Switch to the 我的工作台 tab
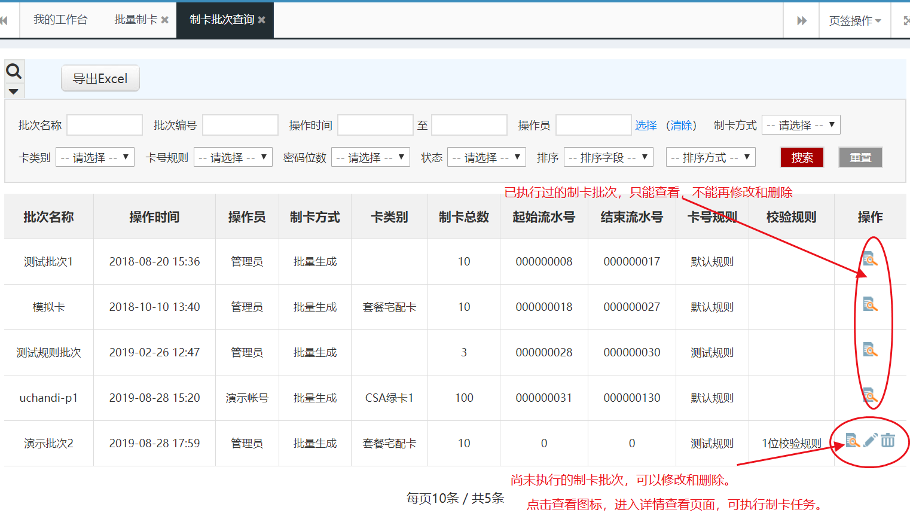This screenshot has width=910, height=516. [60, 20]
